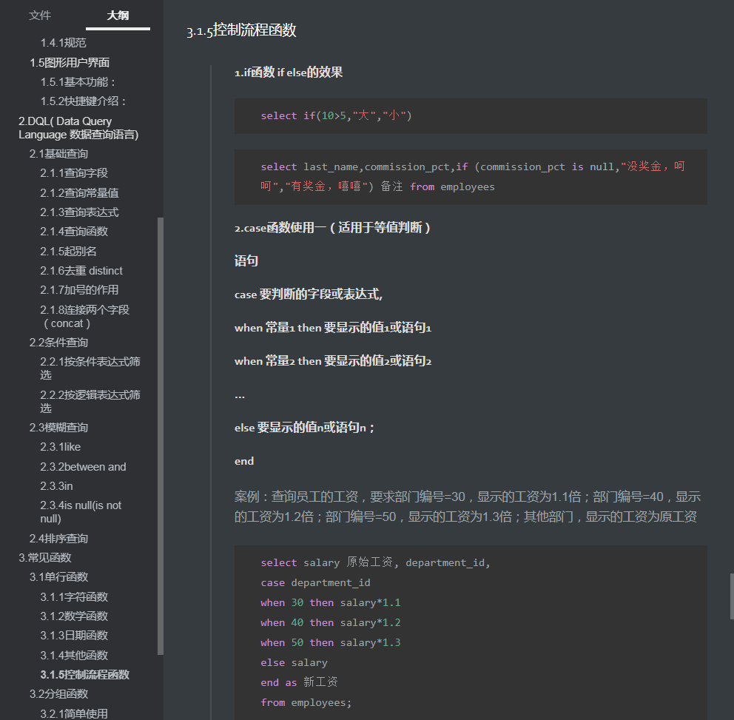Select 3.1.2数学函数 outline entry

tap(74, 616)
